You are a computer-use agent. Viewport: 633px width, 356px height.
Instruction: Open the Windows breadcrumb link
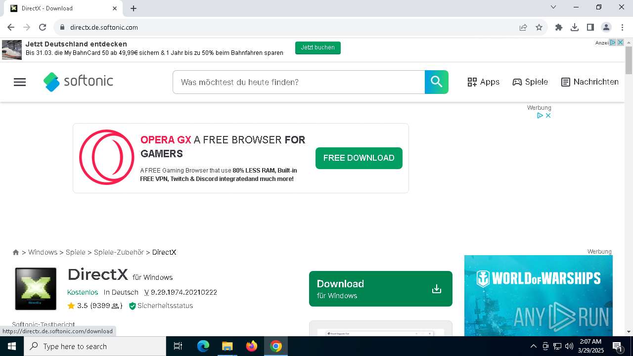(x=43, y=252)
